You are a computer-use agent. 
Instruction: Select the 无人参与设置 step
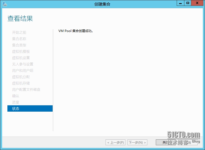point(23,64)
